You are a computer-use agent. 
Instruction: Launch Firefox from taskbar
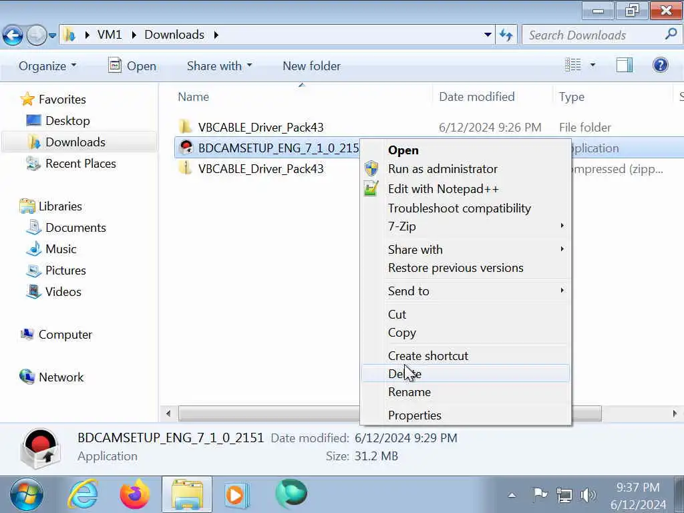pyautogui.click(x=135, y=495)
